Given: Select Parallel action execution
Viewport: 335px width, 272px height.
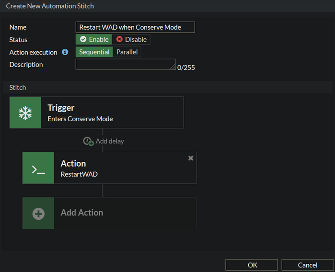Looking at the screenshot, I should point(127,52).
